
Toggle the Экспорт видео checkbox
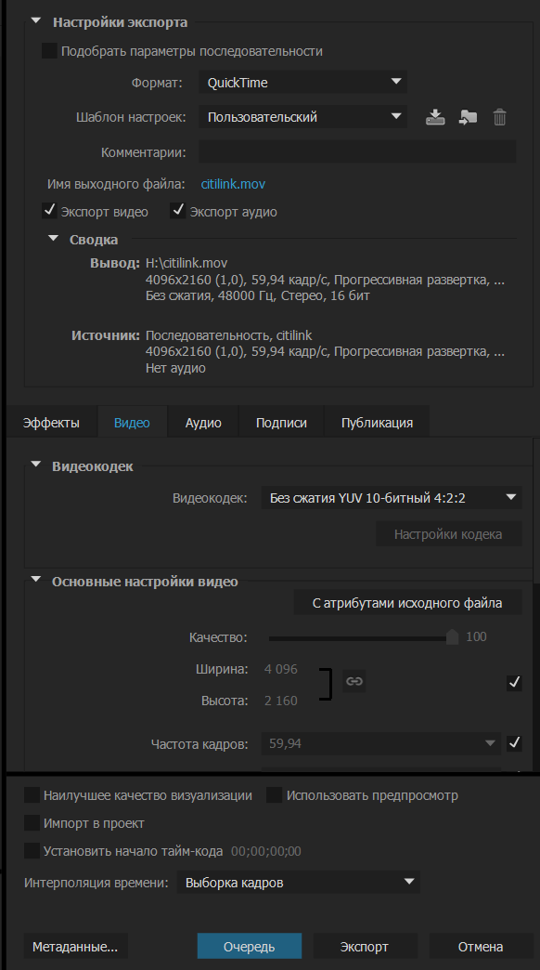click(x=49, y=211)
